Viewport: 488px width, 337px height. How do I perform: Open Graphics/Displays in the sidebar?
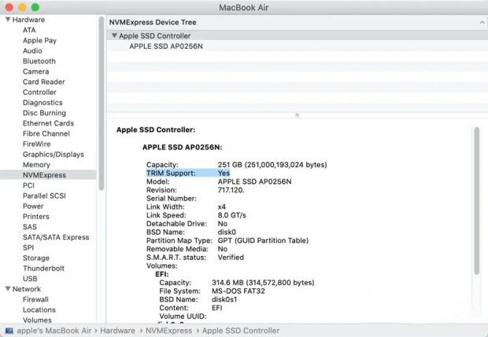click(53, 155)
